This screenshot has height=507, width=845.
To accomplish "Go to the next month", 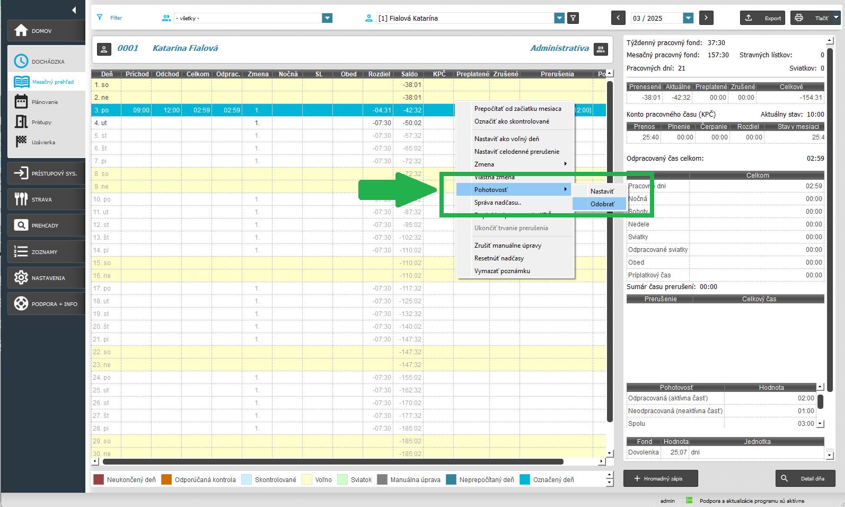I will 706,18.
